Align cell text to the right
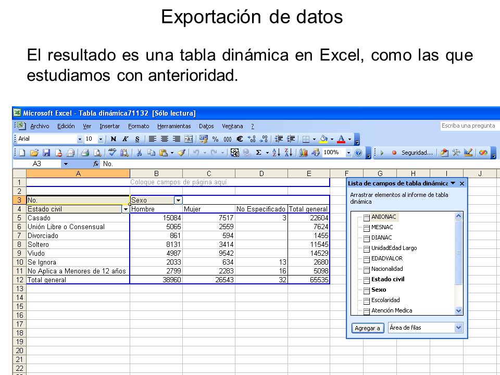This screenshot has width=500, height=375. [x=177, y=139]
